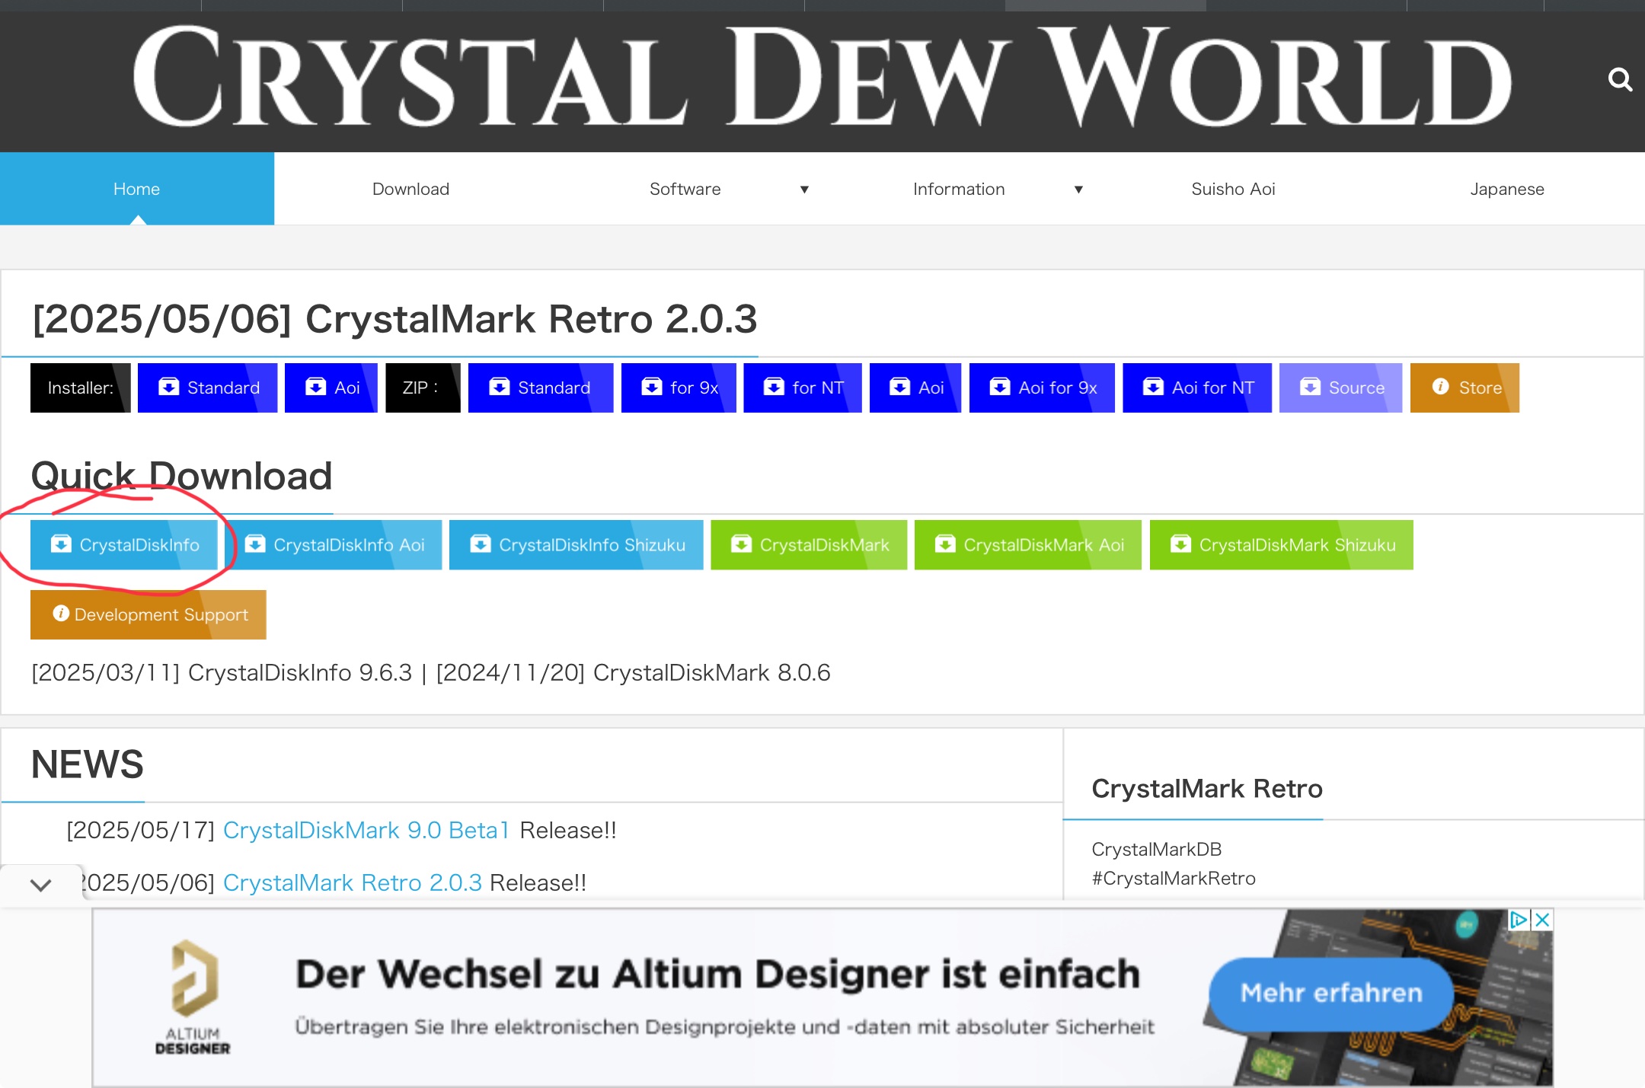Expand the Information menu dropdown arrow
Viewport: 1645px width, 1088px height.
(1078, 190)
